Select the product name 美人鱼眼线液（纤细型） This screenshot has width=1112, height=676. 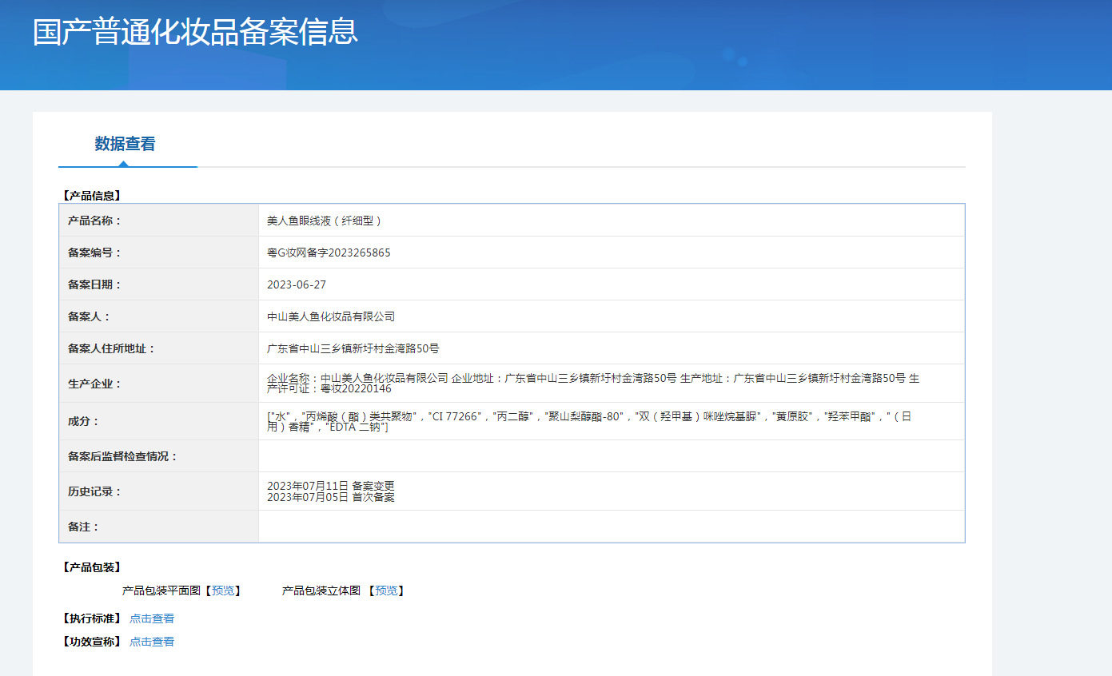click(x=325, y=221)
